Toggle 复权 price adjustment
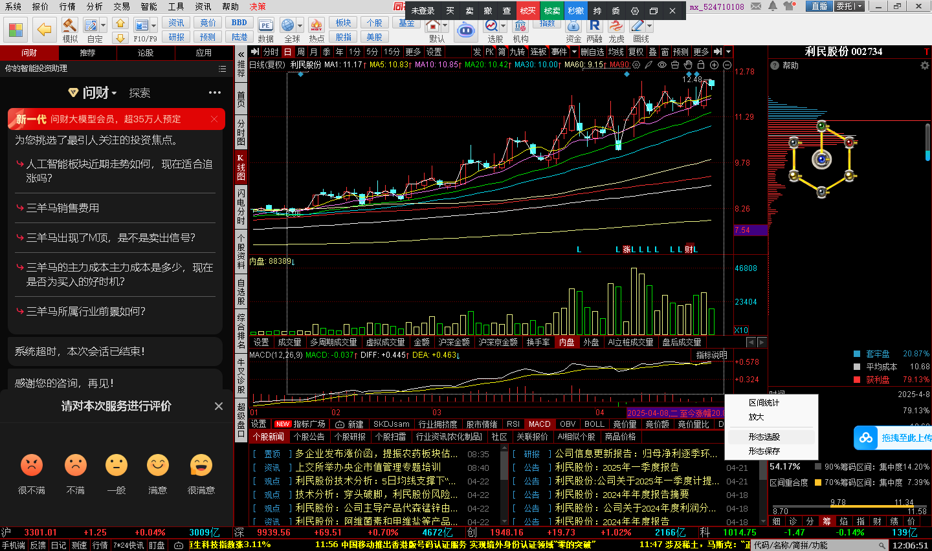 [636, 52]
